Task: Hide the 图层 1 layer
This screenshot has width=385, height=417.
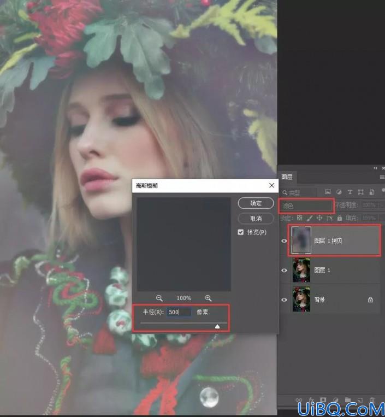Action: 284,271
